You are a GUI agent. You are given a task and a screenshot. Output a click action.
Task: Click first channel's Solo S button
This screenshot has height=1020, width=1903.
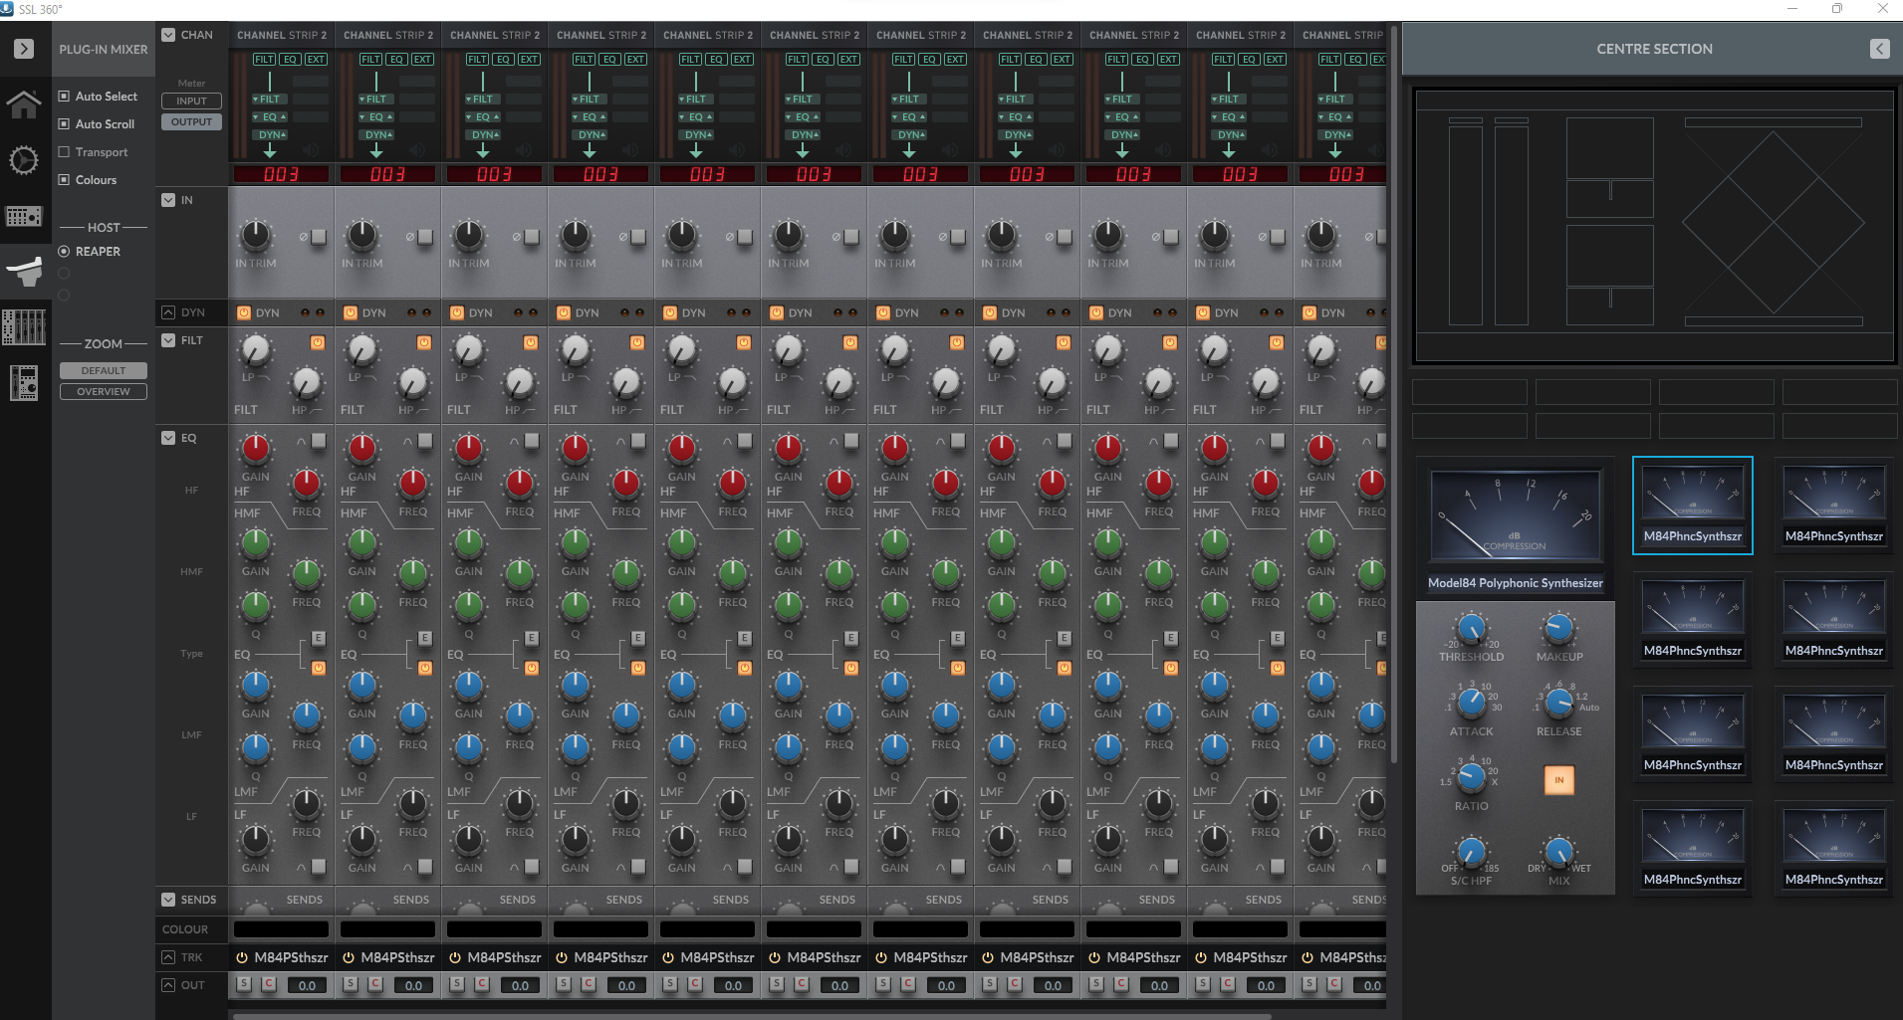(x=244, y=984)
